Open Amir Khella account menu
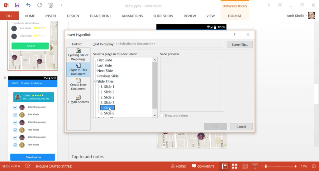Screen dimensions: 319x171 pos(297,16)
